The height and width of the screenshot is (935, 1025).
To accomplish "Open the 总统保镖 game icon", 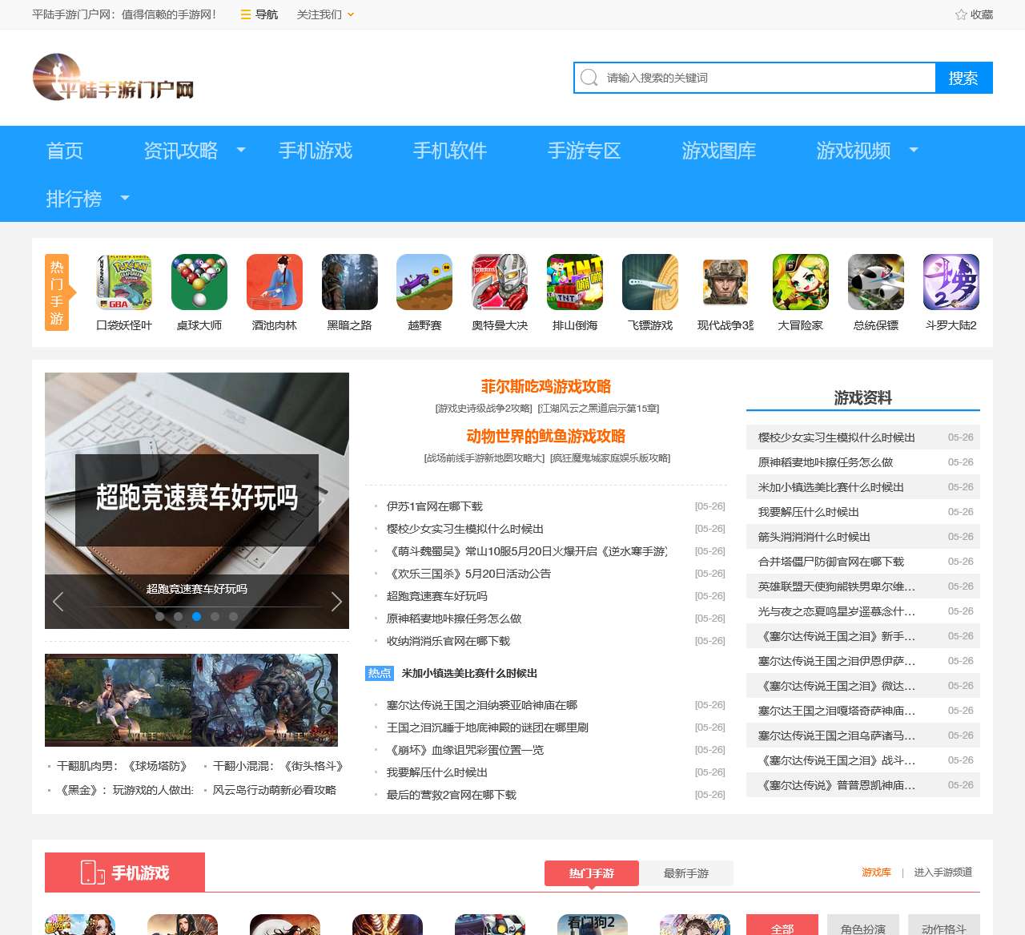I will 876,282.
